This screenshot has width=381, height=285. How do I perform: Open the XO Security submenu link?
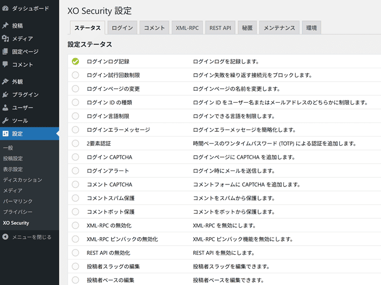(x=16, y=223)
